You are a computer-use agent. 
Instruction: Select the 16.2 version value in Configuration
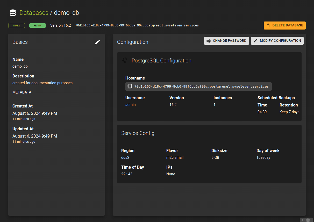click(173, 105)
